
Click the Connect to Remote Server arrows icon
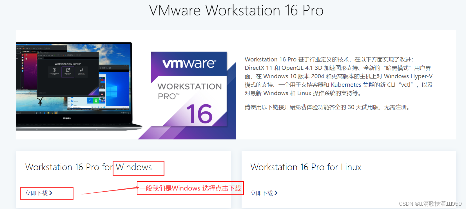click(x=81, y=70)
